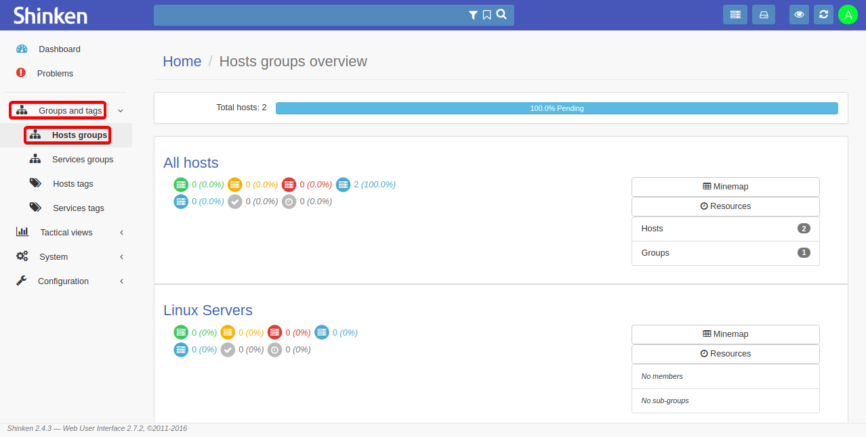Open Minemap for Linux Servers
This screenshot has width=866, height=437.
point(726,334)
